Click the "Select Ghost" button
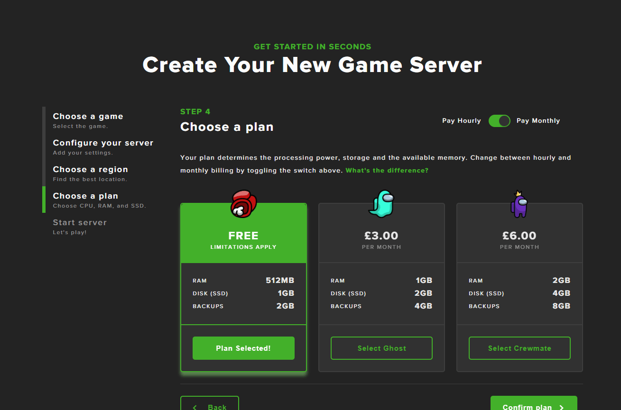The height and width of the screenshot is (410, 621). click(x=381, y=348)
